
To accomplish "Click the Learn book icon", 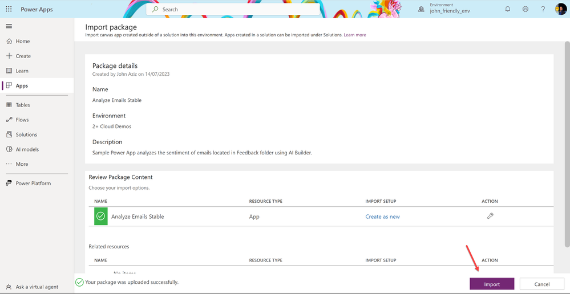I will pos(10,71).
